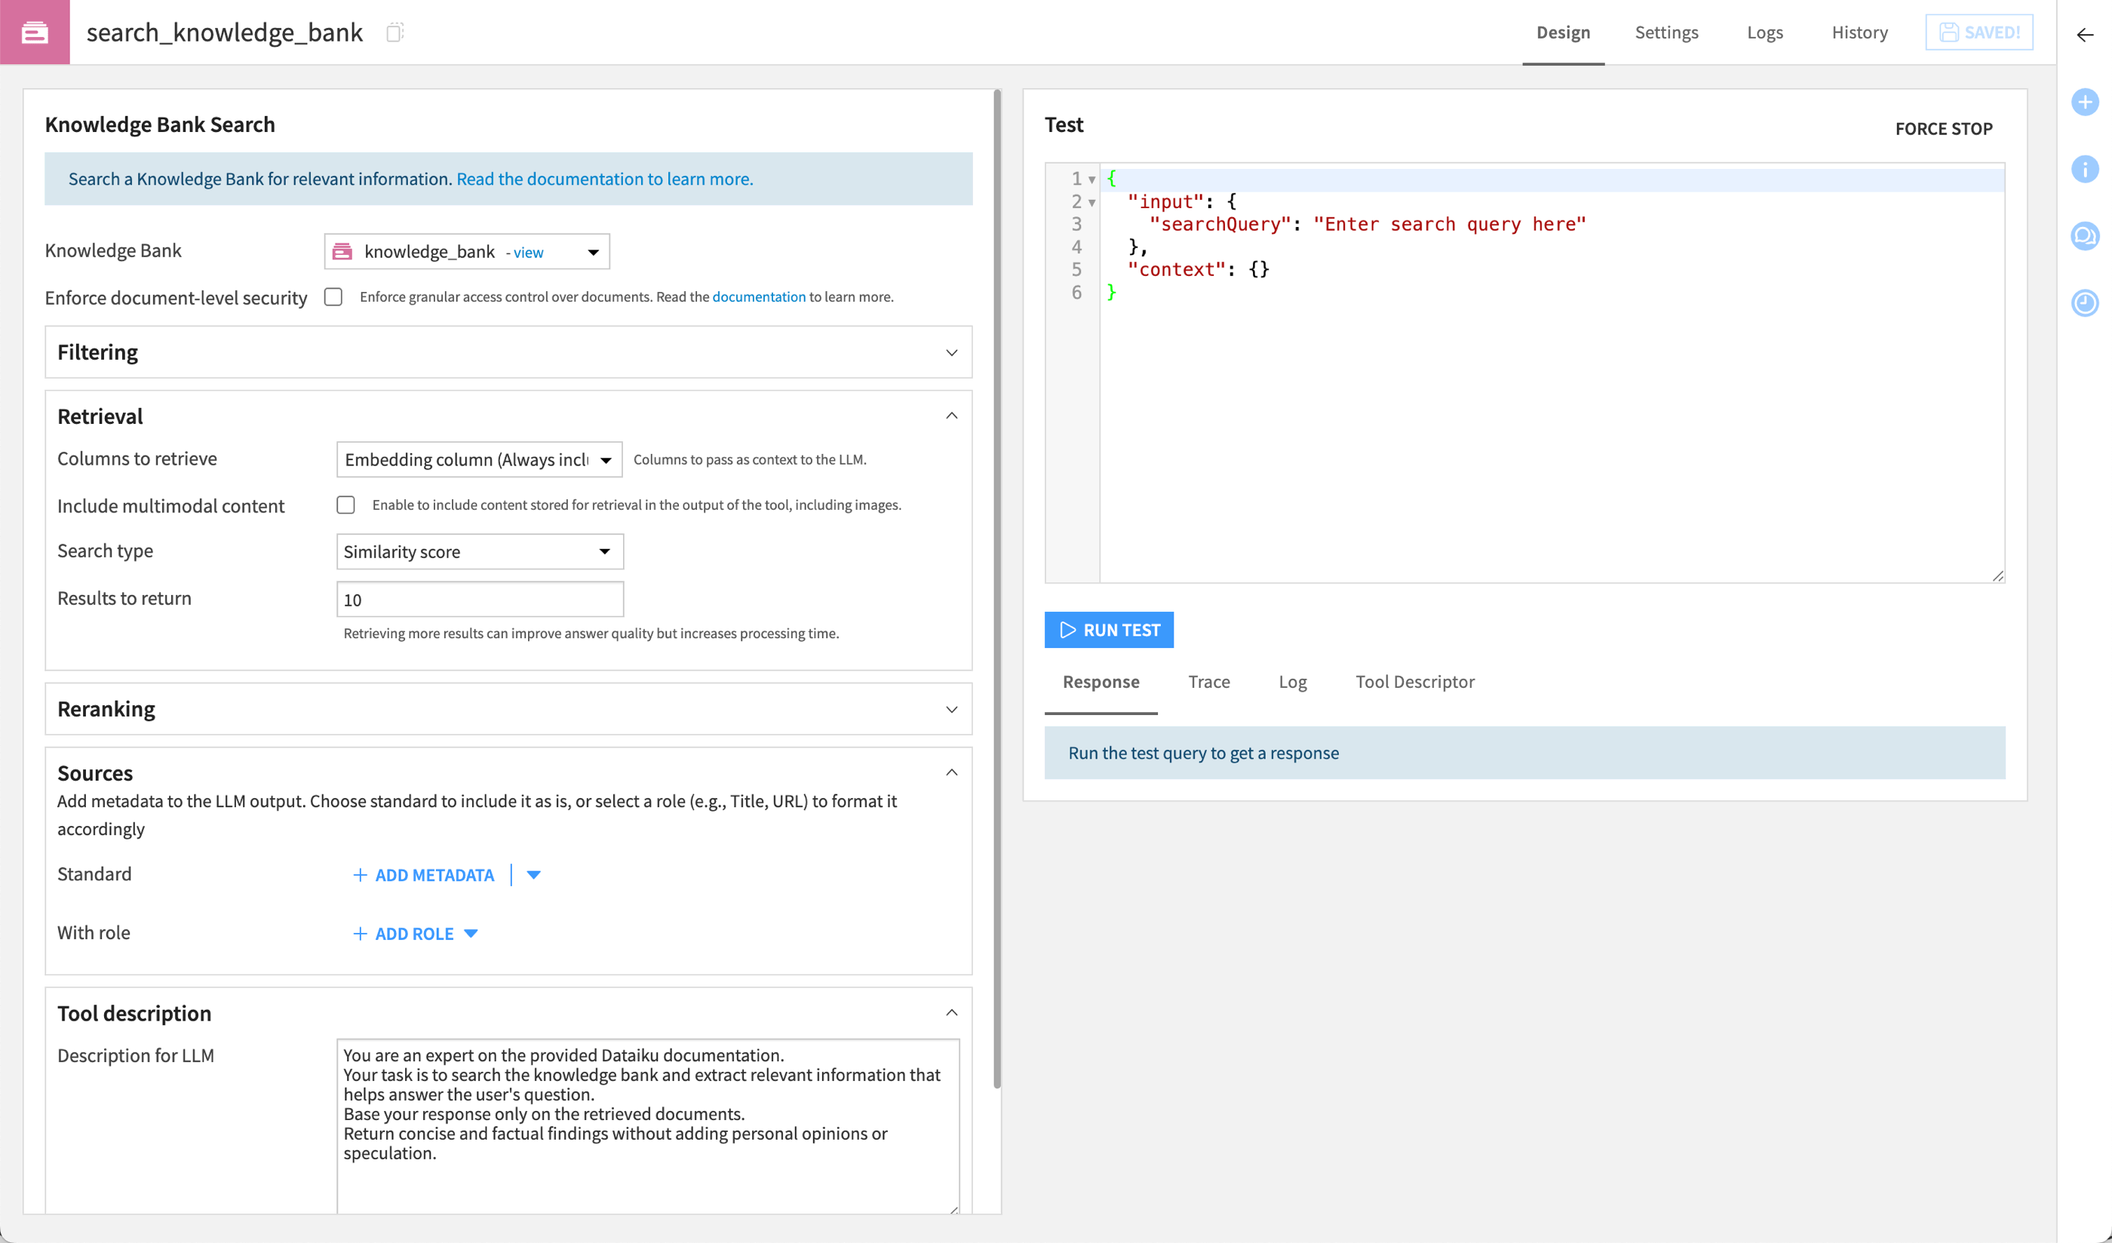Enable Include multimodal content
This screenshot has height=1243, width=2112.
click(x=345, y=505)
